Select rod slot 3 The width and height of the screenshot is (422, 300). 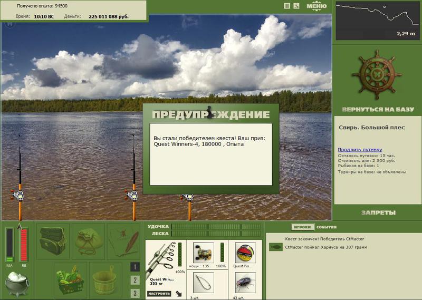[x=135, y=293]
